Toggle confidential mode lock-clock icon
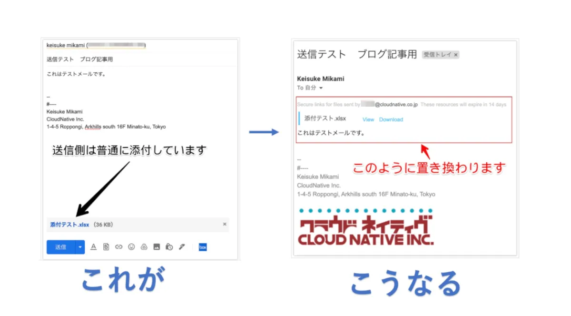The height and width of the screenshot is (316, 571). click(169, 247)
